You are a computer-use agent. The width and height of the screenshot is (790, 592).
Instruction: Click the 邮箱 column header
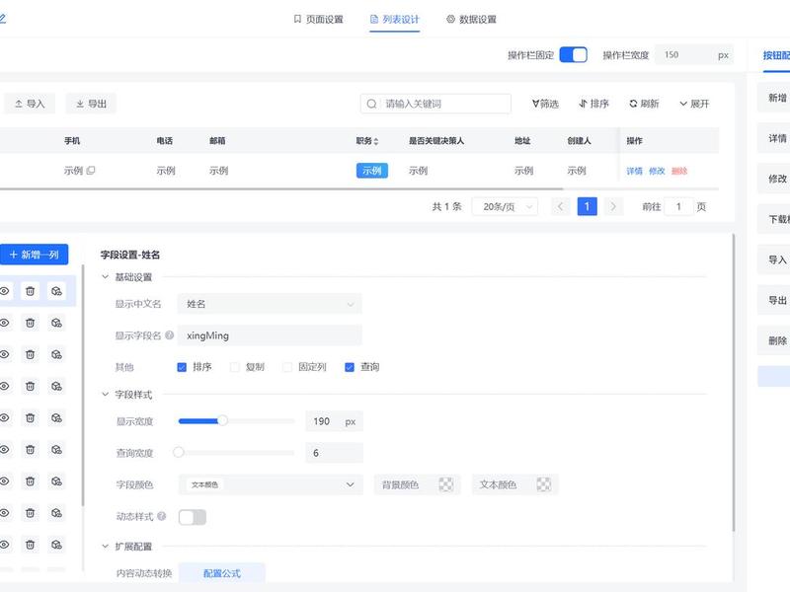(x=217, y=141)
